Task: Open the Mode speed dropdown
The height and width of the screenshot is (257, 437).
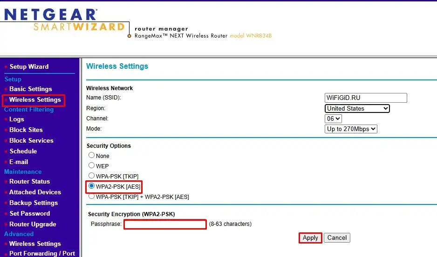Action: [x=351, y=129]
